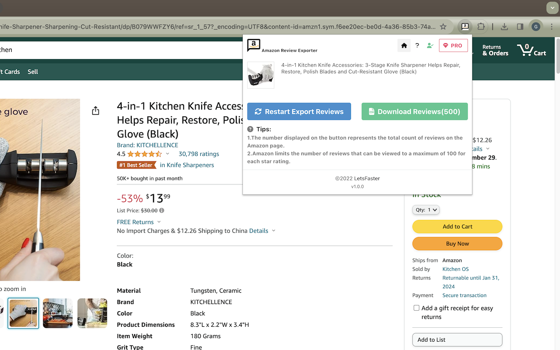Click the Restart Export Reviews button
This screenshot has height=350, width=560.
[299, 112]
